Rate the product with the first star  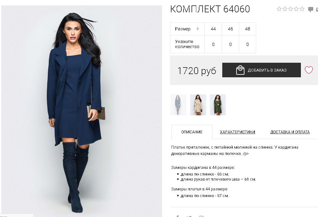click(279, 9)
